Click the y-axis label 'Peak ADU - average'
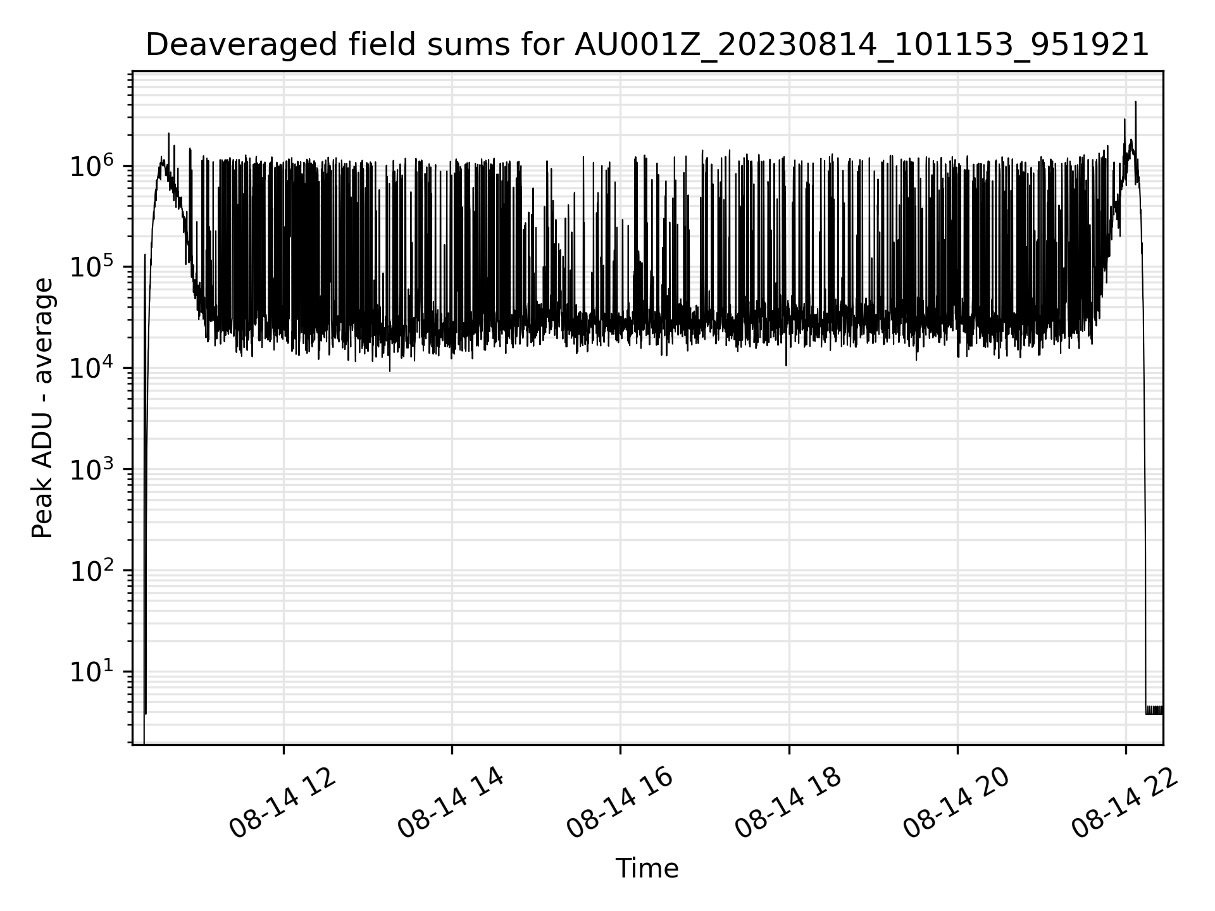This screenshot has height=911, width=1215. tap(43, 408)
